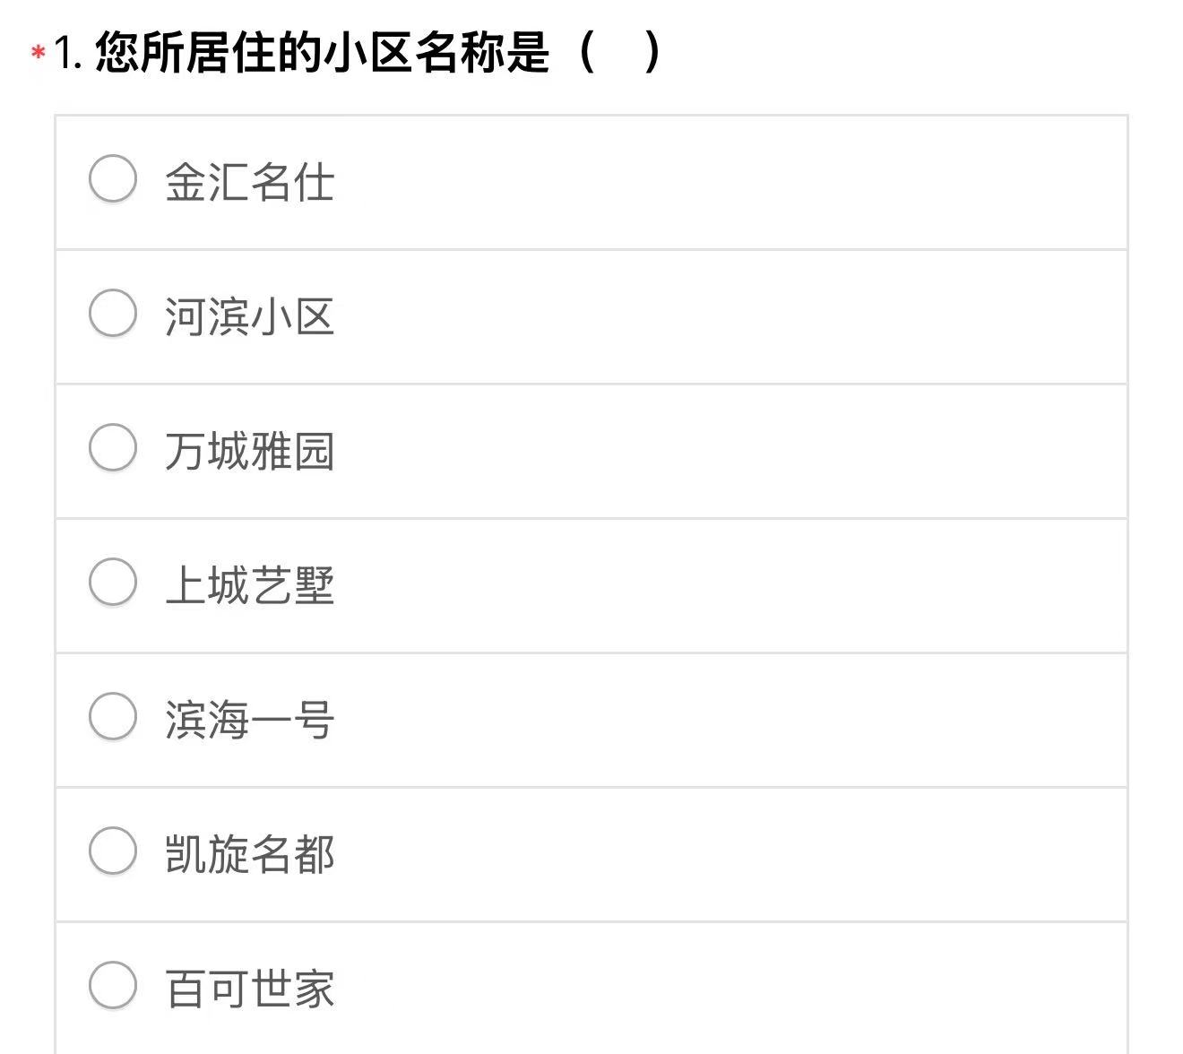The image size is (1183, 1054).
Task: Check the 凯旋名都 radio button
Action: [x=113, y=851]
